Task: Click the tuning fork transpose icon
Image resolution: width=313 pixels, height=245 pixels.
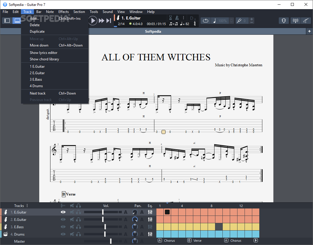Action: (239, 21)
